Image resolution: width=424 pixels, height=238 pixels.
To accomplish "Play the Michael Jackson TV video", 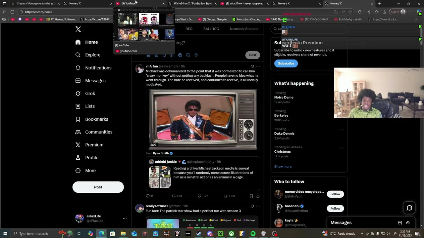I will click(203, 119).
